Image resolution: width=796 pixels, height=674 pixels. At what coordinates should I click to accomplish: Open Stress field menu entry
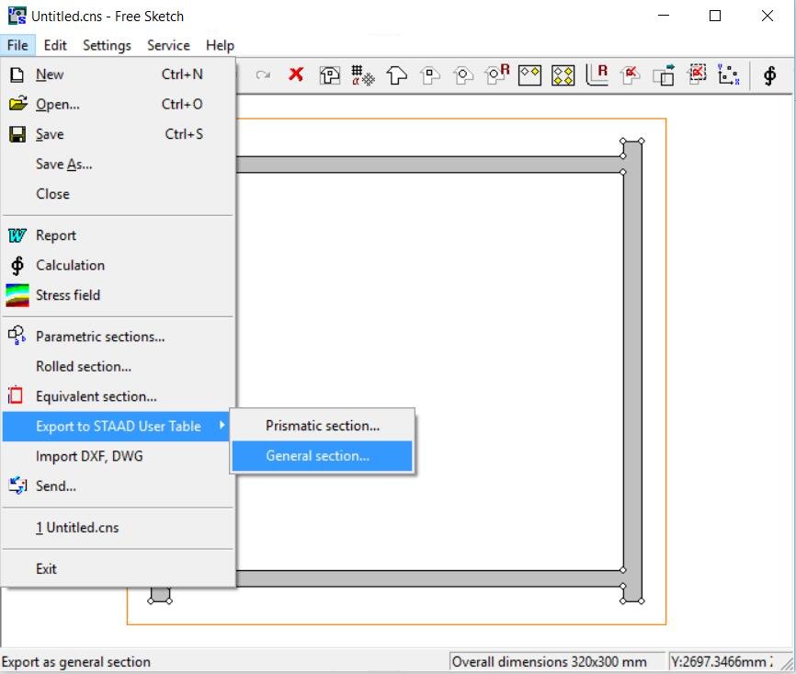pos(119,295)
